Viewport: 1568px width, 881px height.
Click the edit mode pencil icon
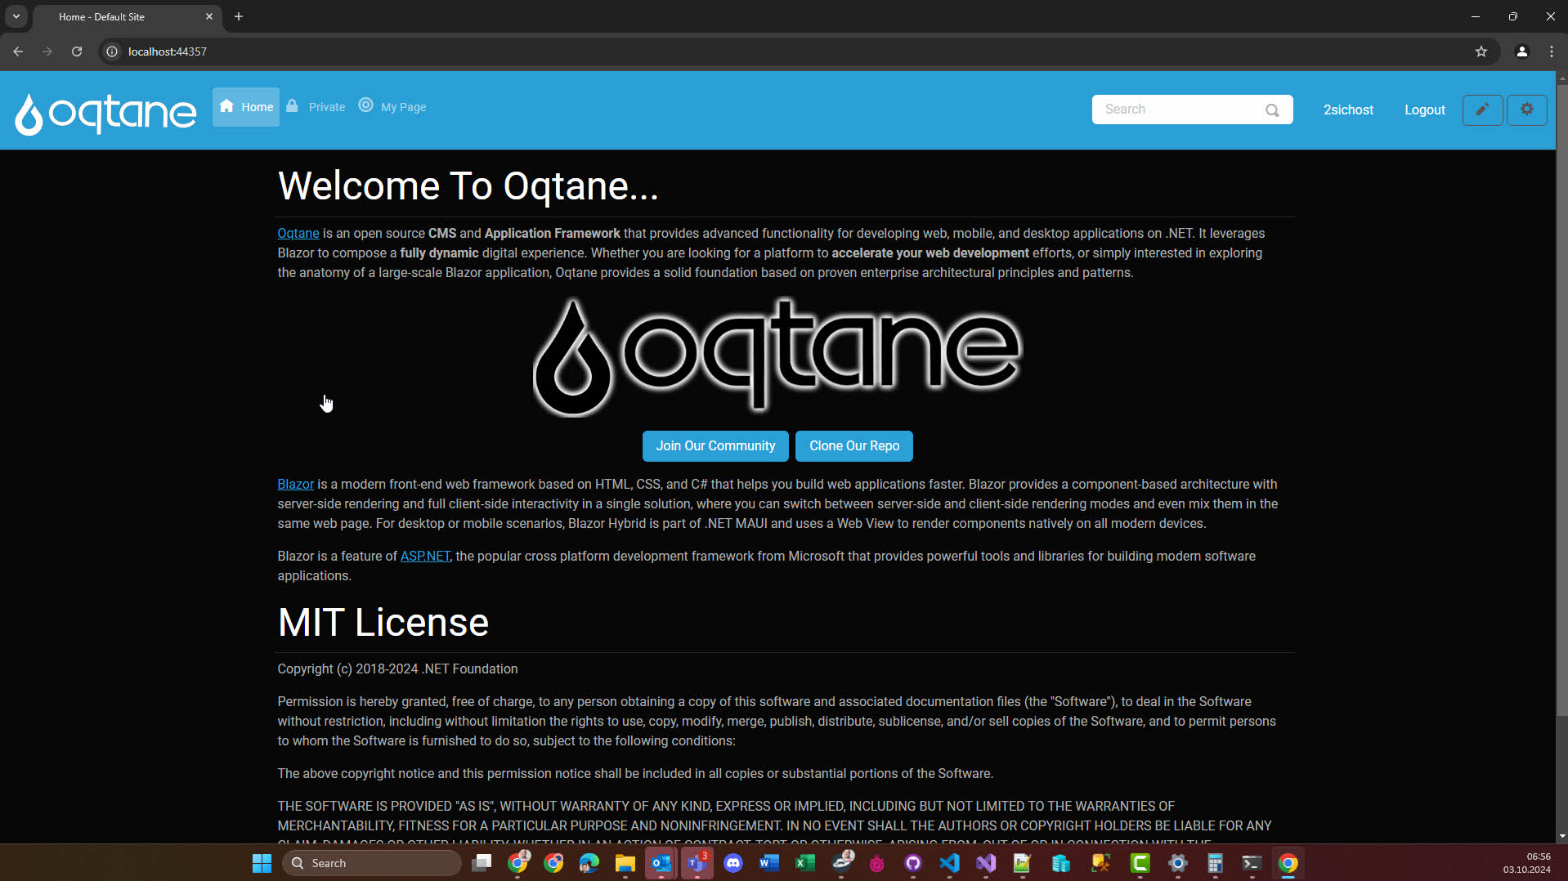pyautogui.click(x=1481, y=110)
